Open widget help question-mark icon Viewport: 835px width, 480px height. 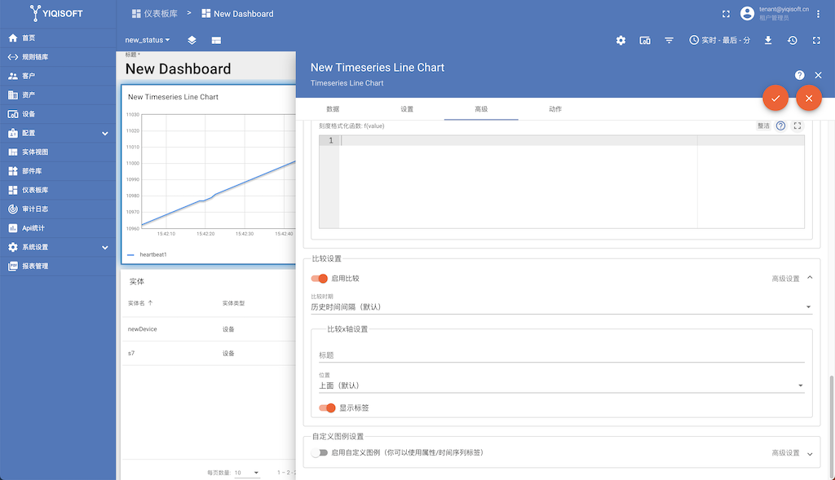coord(799,75)
